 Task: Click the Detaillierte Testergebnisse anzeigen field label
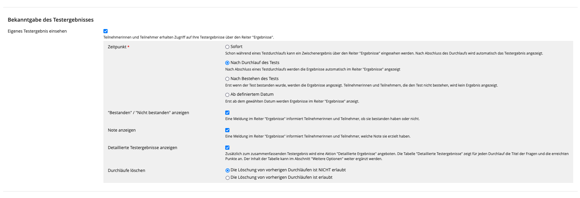click(x=142, y=148)
